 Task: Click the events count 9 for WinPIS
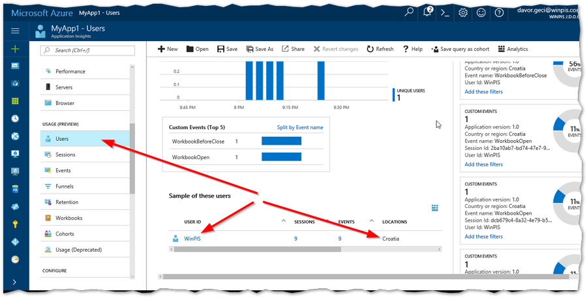[x=340, y=239]
